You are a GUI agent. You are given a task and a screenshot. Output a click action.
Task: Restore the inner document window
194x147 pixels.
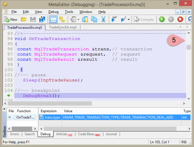point(183,12)
